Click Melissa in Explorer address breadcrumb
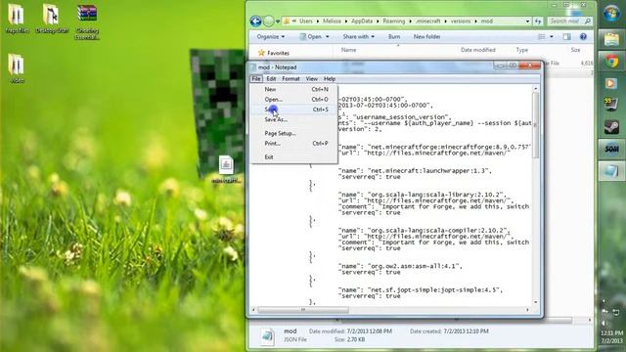The height and width of the screenshot is (352, 626). [x=332, y=22]
